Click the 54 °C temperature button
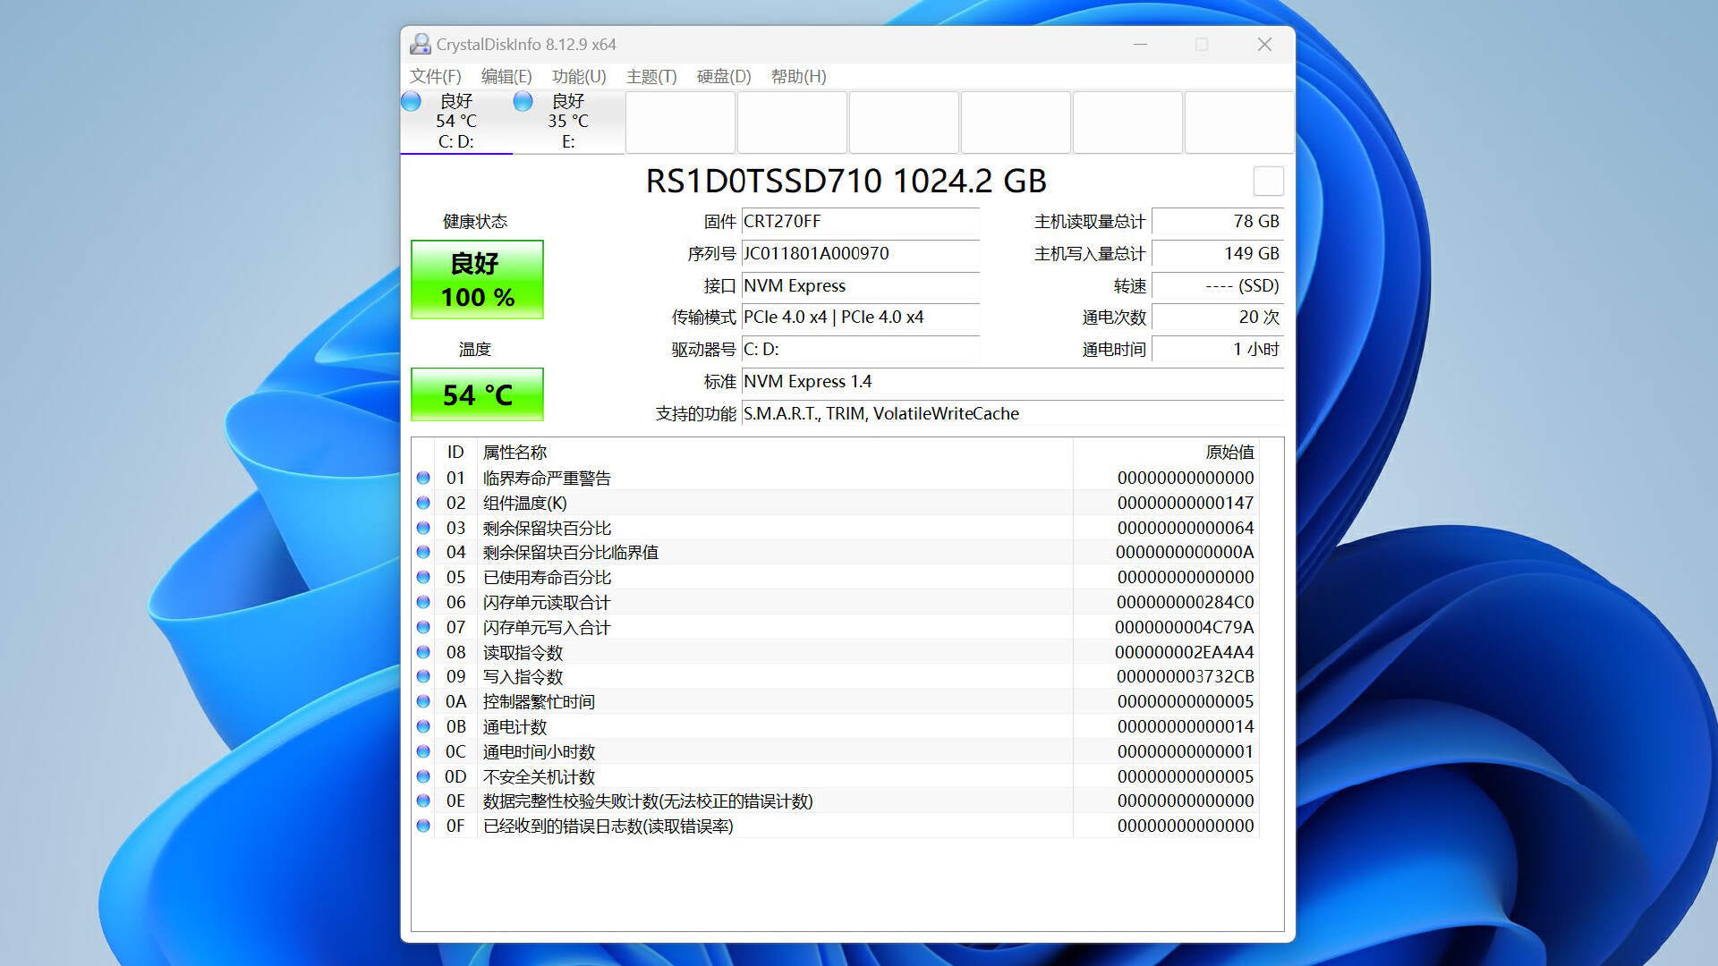Screen dimensions: 1718x966 tap(477, 394)
